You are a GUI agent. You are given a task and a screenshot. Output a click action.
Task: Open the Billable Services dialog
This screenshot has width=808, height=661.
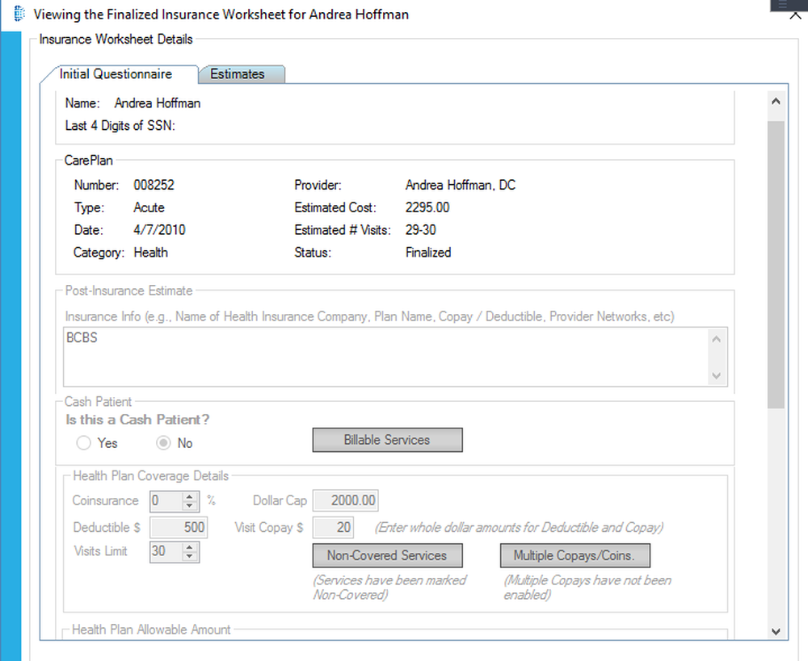(387, 439)
